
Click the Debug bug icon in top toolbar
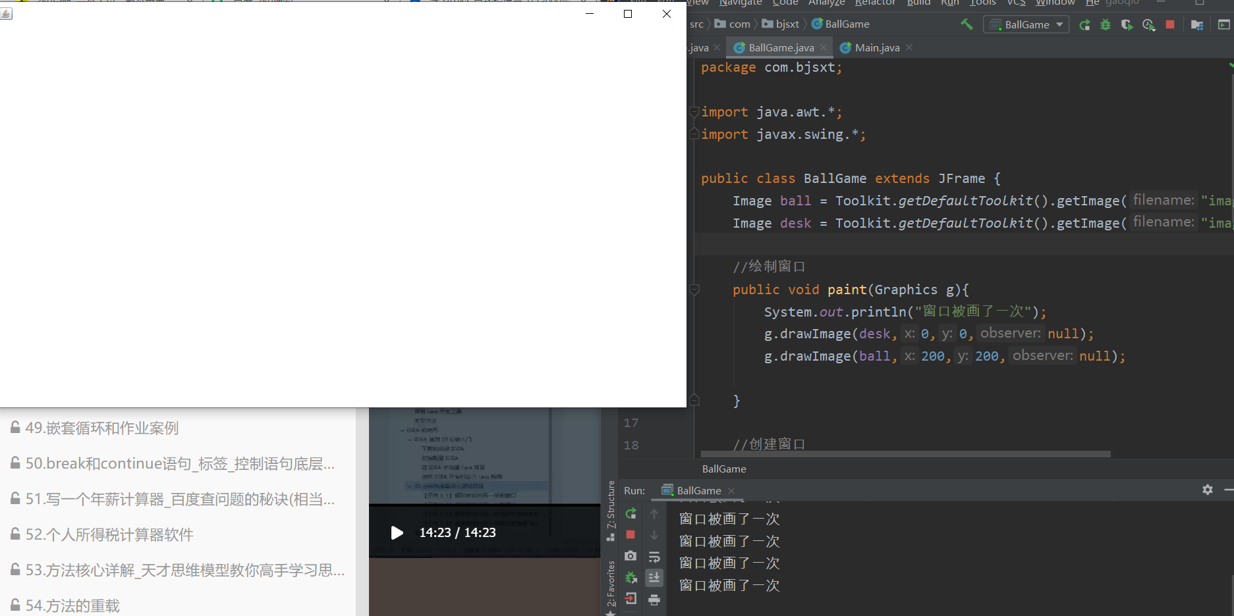pos(1106,25)
